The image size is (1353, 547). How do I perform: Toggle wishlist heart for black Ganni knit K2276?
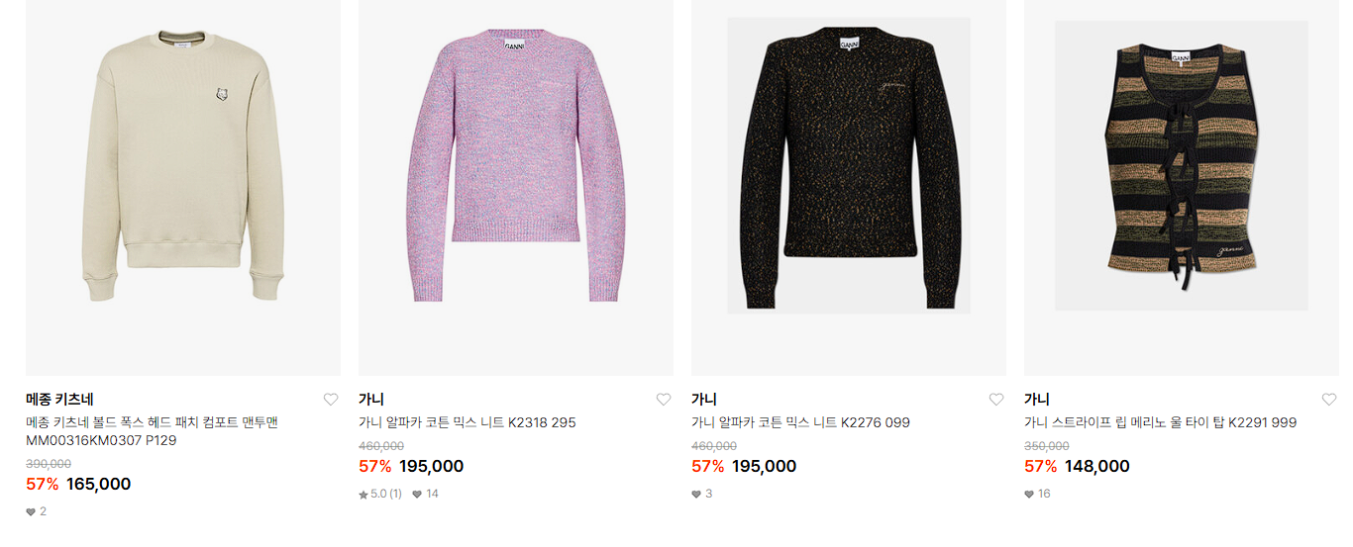point(996,400)
